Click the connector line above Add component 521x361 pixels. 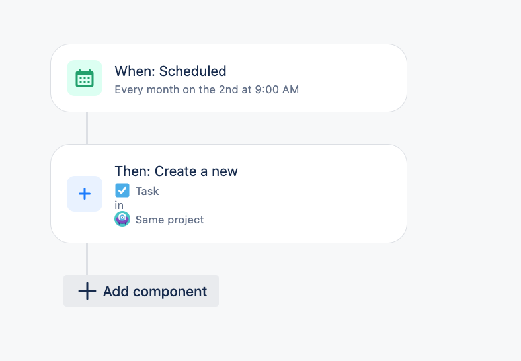pyautogui.click(x=87, y=259)
